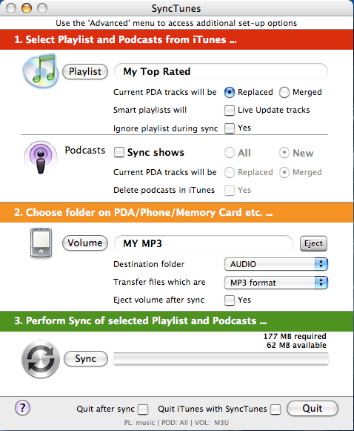Check Ignore playlist during sync Yes
Image resolution: width=354 pixels, height=431 pixels.
[x=230, y=128]
